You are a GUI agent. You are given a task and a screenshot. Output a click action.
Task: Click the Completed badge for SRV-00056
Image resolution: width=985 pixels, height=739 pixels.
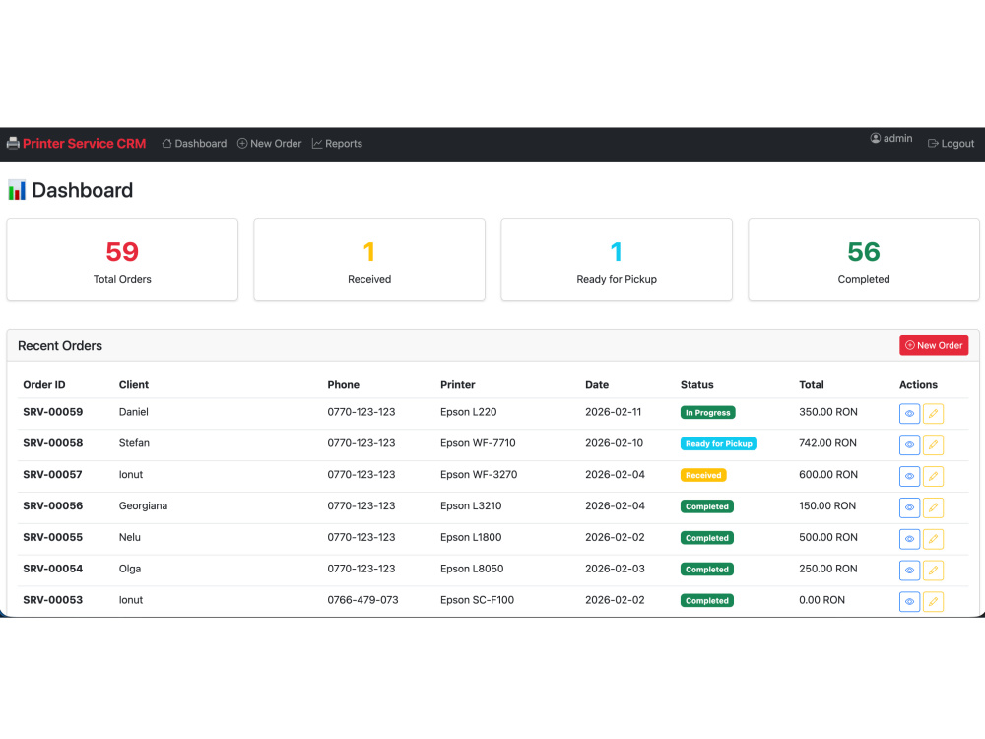coord(706,506)
